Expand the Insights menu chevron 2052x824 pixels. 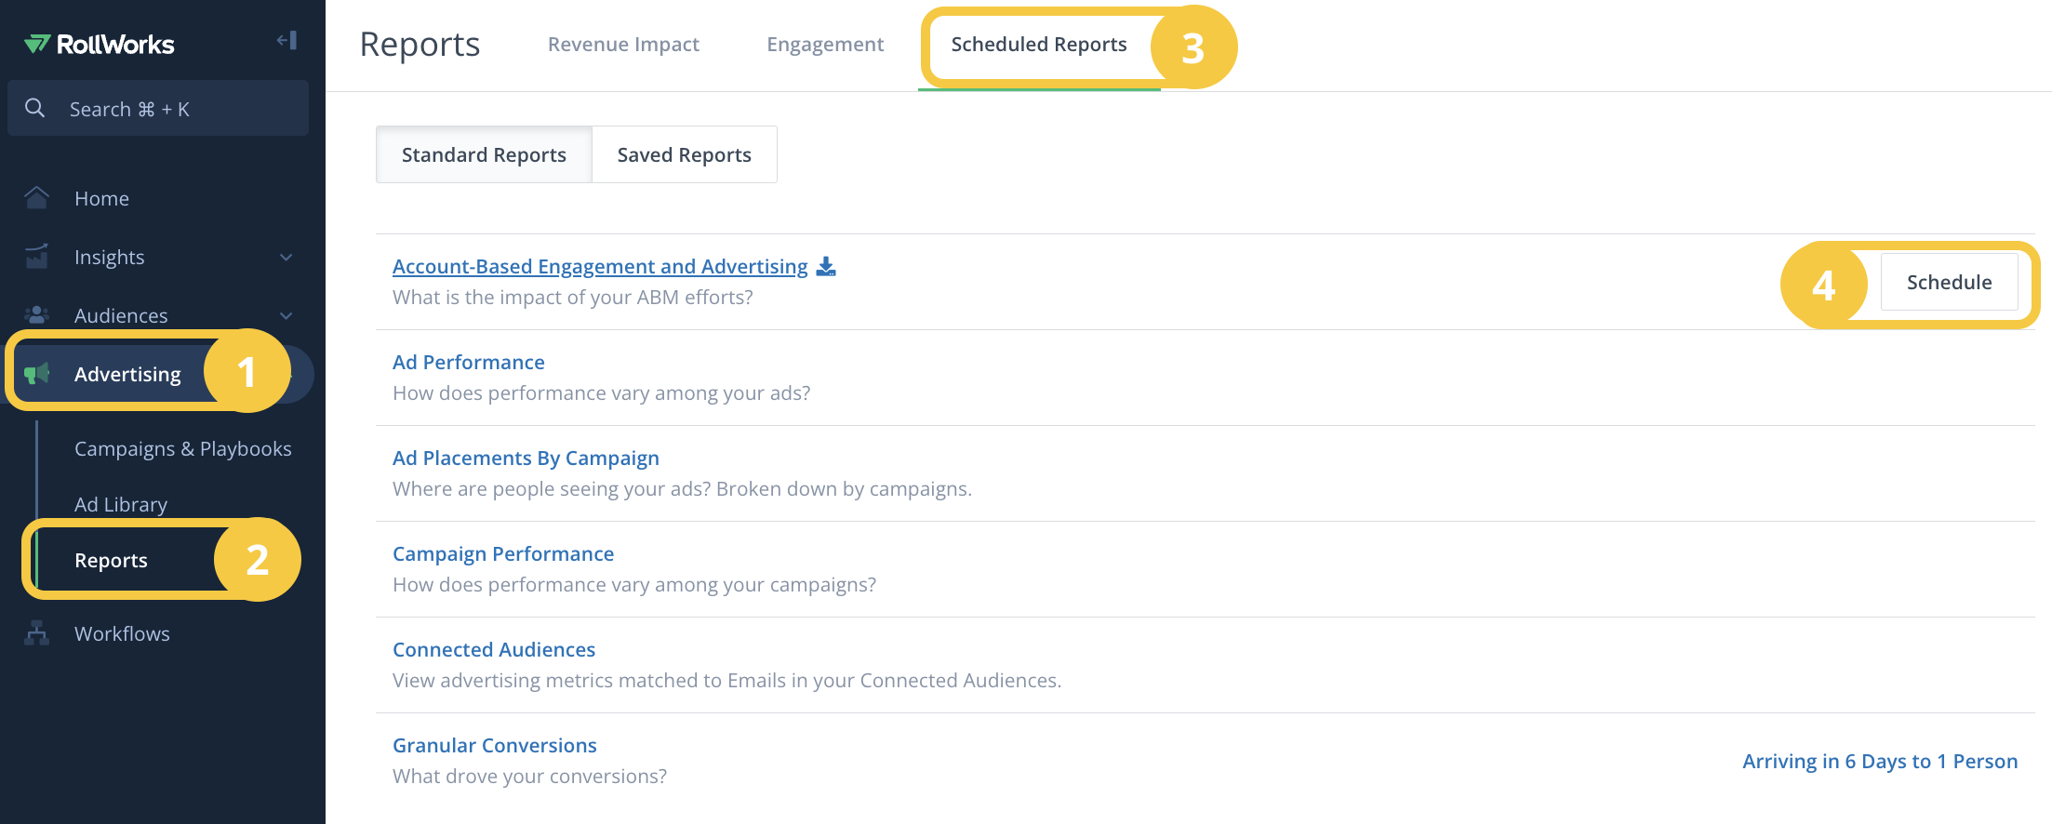click(x=286, y=258)
